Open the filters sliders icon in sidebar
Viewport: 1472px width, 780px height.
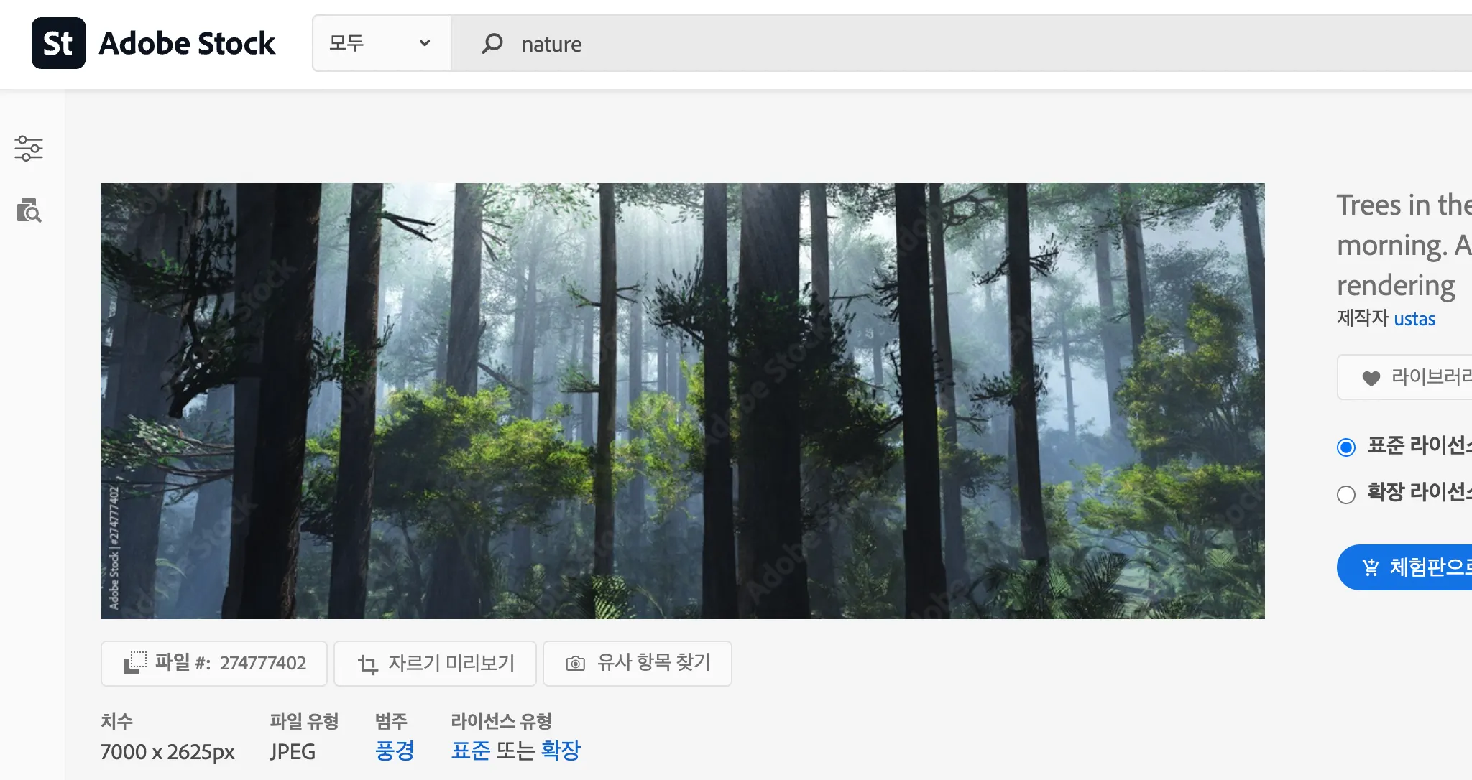click(29, 148)
